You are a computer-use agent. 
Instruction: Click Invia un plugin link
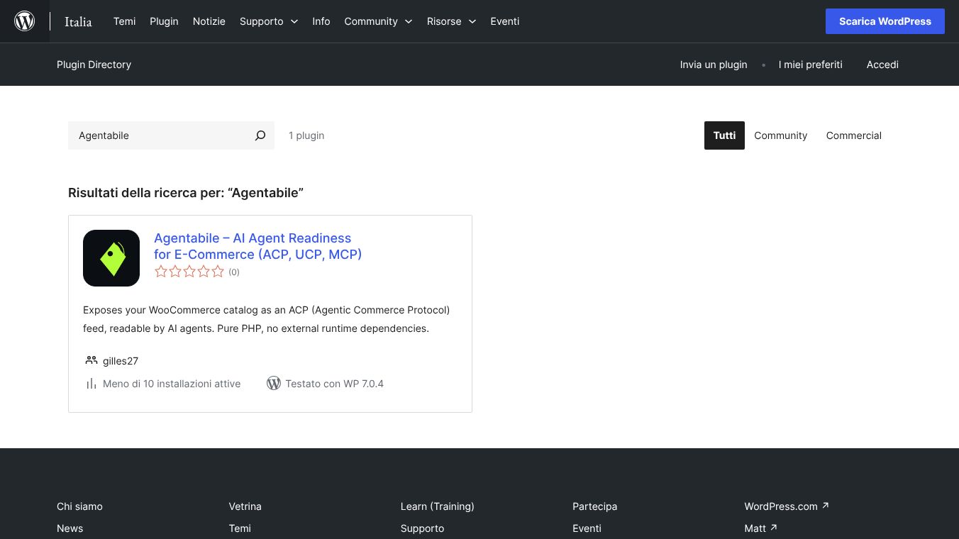coord(714,65)
